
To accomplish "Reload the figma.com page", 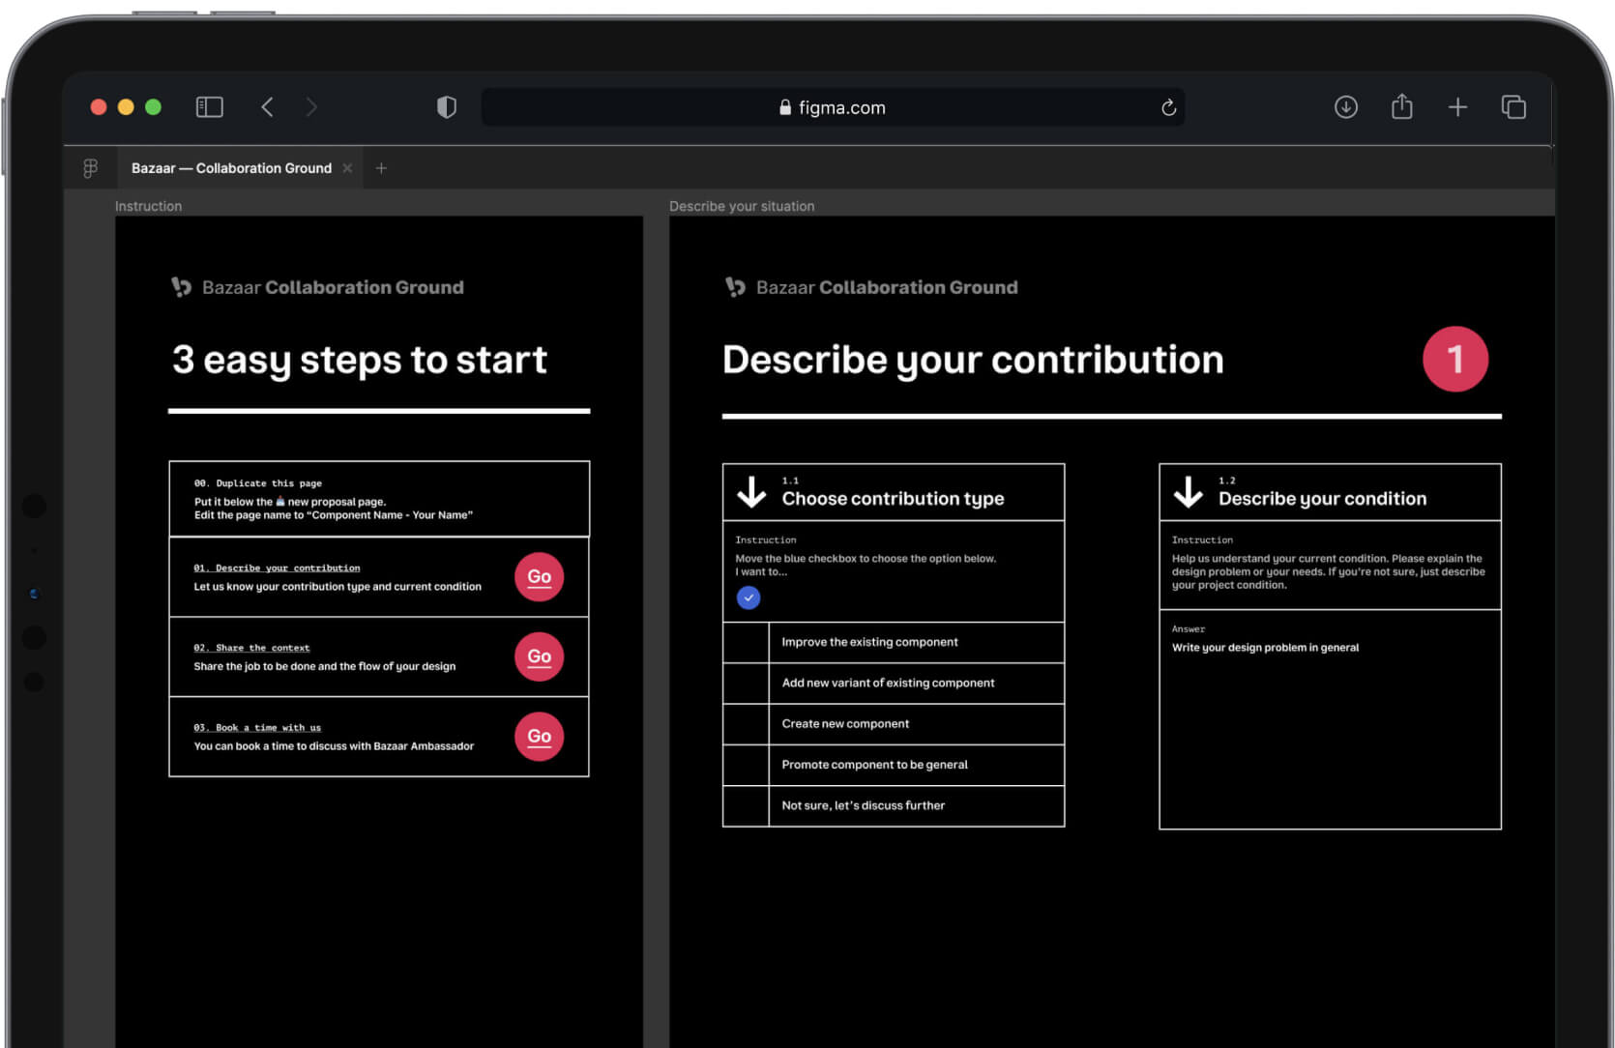I will click(x=1168, y=107).
